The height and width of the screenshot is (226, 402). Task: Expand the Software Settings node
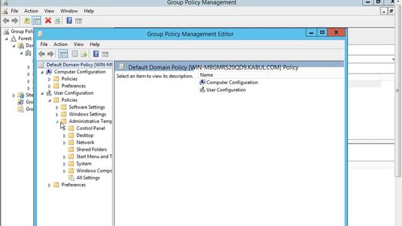tap(57, 107)
